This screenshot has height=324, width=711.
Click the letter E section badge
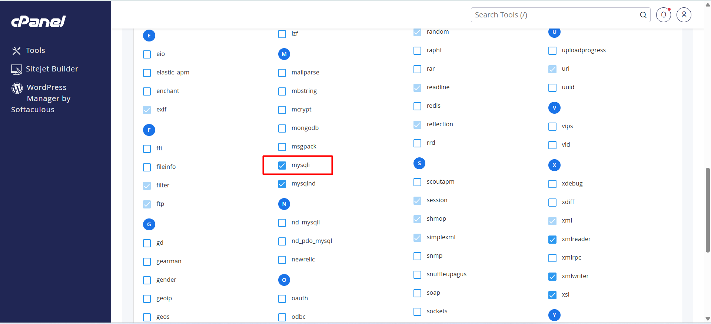(149, 36)
